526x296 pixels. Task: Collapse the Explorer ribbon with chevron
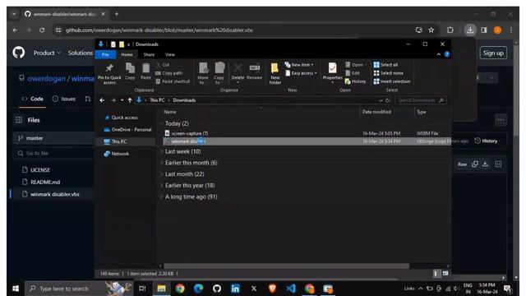[x=438, y=54]
